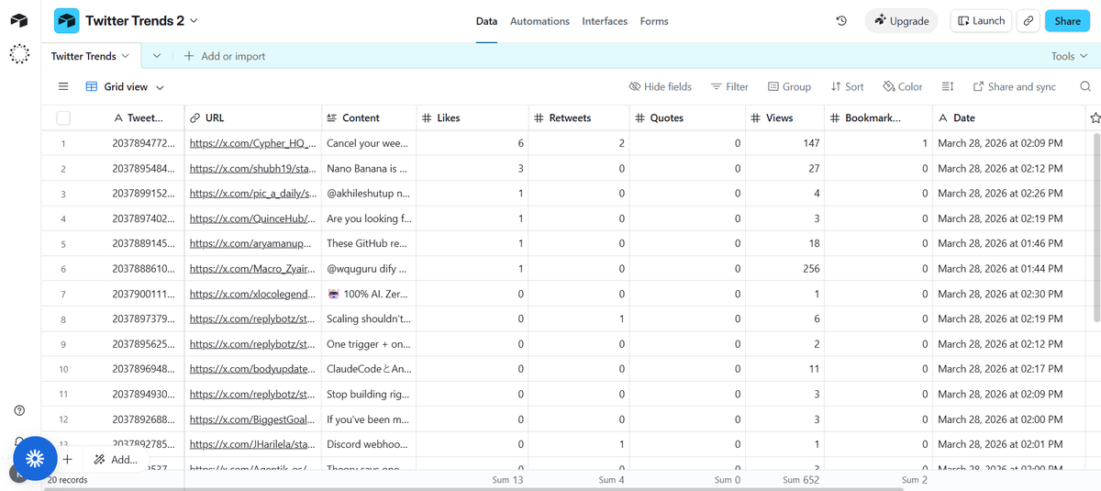This screenshot has width=1101, height=491.
Task: Open the Sort options
Action: (x=847, y=86)
